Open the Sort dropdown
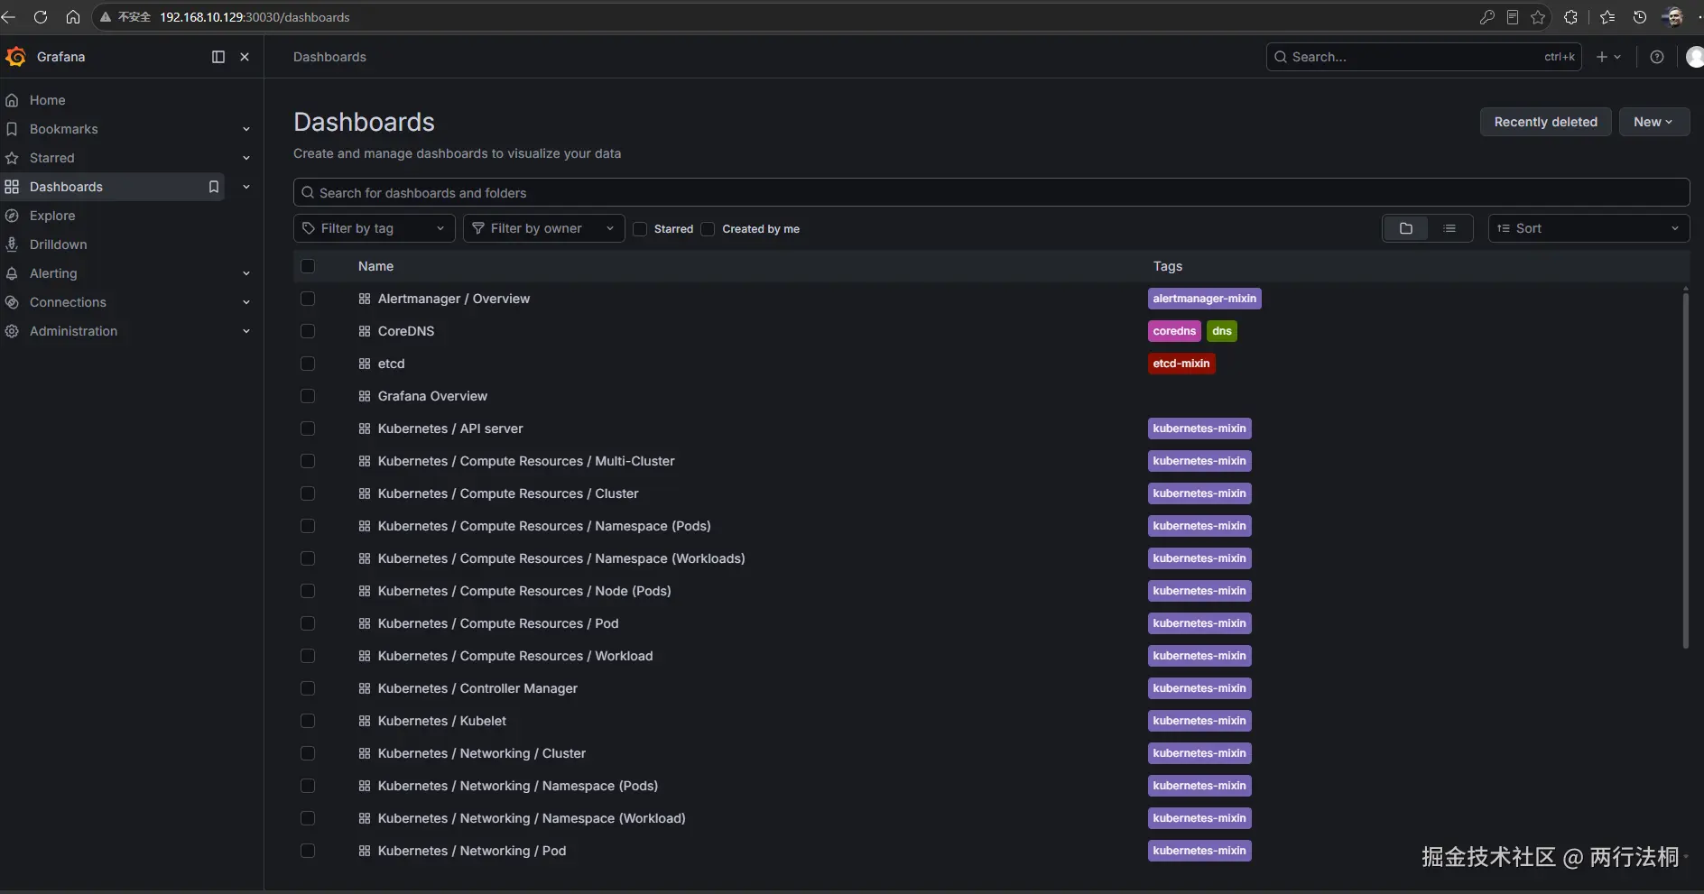This screenshot has height=894, width=1704. click(x=1588, y=228)
